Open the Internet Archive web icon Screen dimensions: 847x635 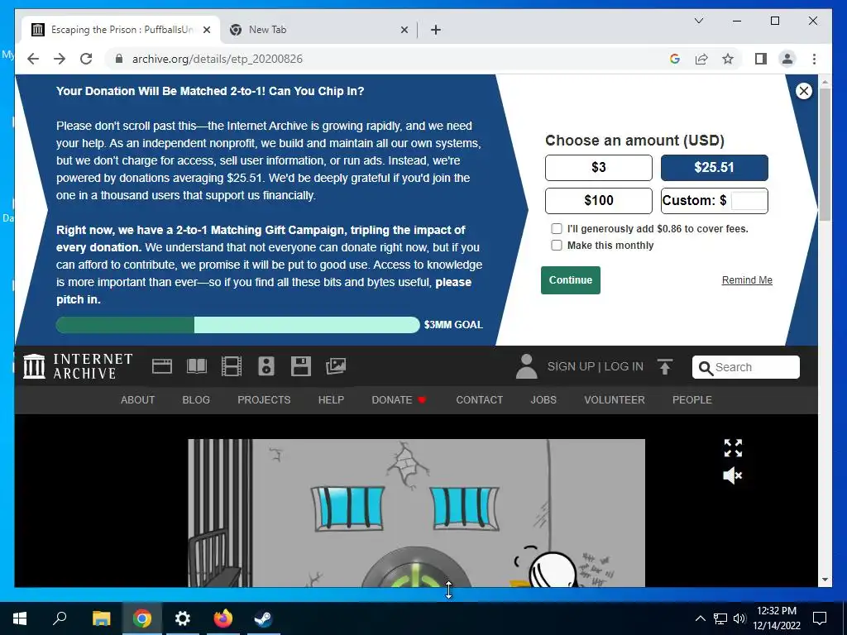(161, 366)
